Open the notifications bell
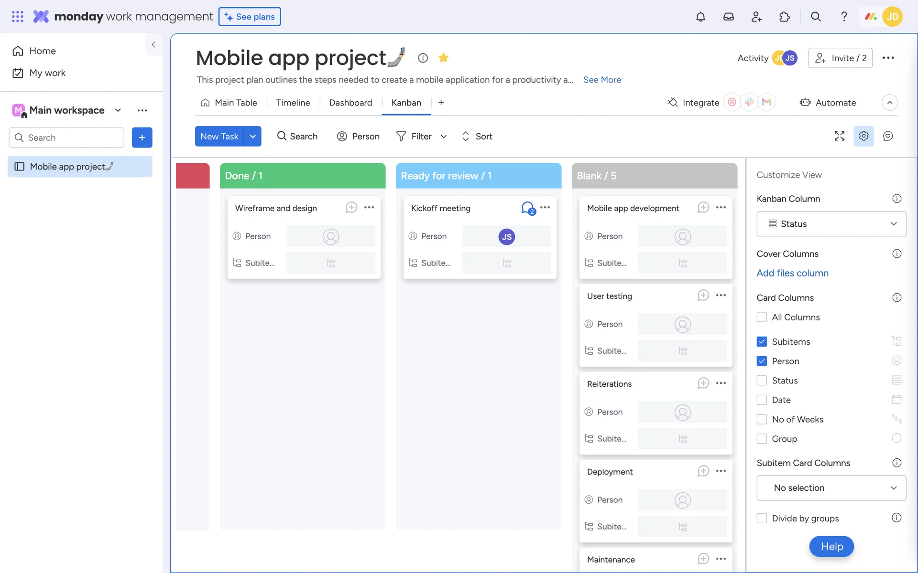The height and width of the screenshot is (573, 918). [700, 17]
